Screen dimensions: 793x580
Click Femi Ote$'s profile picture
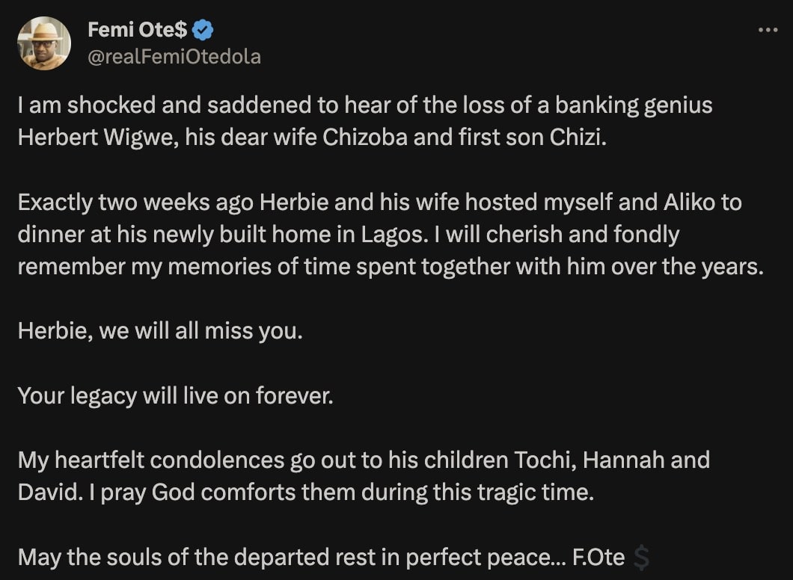pyautogui.click(x=45, y=41)
